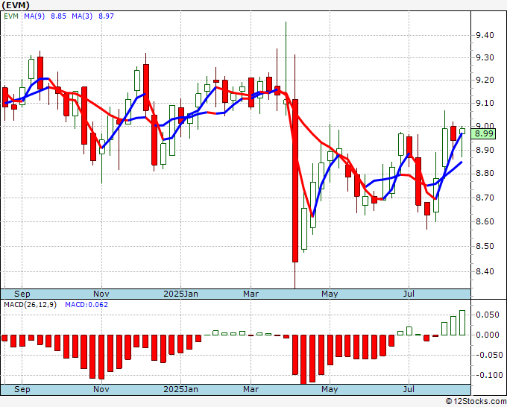Viewport: 507px width, 407px height.
Task: Click the current price tag 8.99
Action: [483, 133]
